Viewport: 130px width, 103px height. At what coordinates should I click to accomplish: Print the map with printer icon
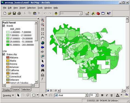[x=19, y=13]
